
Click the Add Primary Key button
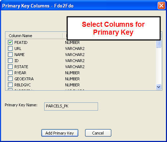(60, 133)
